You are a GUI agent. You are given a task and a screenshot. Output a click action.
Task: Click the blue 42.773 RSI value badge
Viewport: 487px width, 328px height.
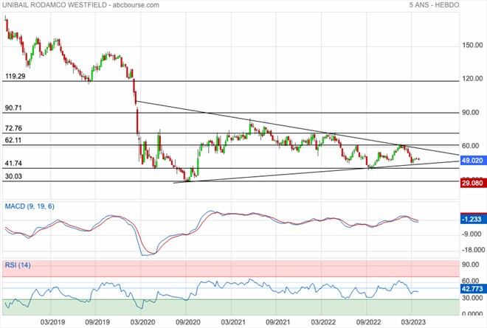point(472,289)
